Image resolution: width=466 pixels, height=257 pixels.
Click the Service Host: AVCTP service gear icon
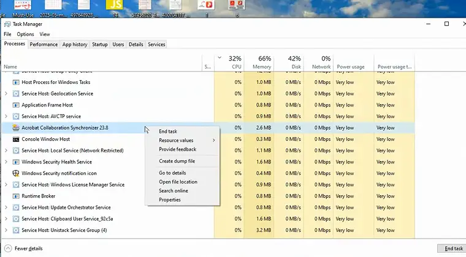[16, 116]
